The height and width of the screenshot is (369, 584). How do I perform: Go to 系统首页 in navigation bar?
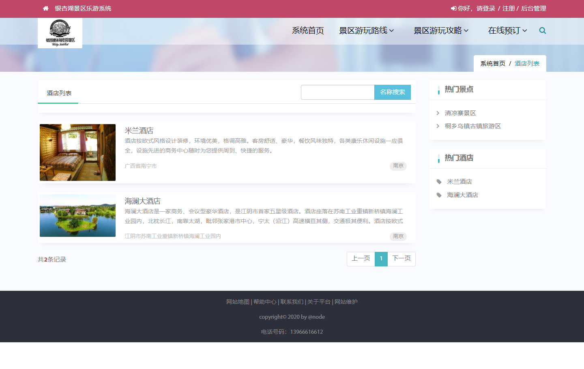[x=308, y=30]
